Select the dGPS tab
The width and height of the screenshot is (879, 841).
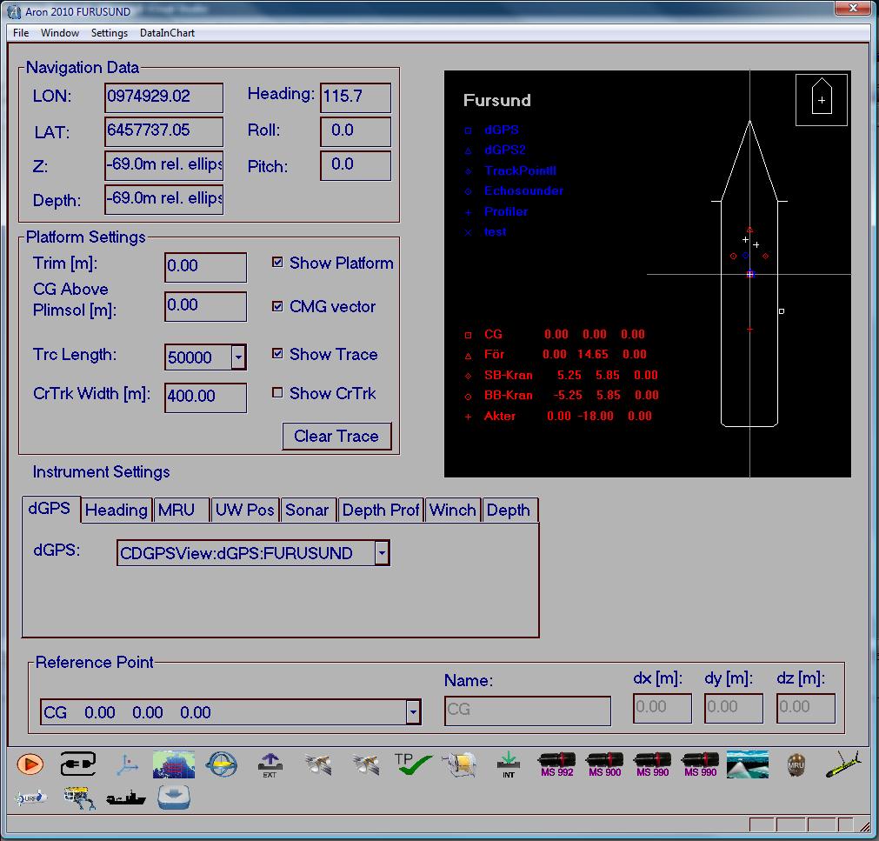pos(50,509)
